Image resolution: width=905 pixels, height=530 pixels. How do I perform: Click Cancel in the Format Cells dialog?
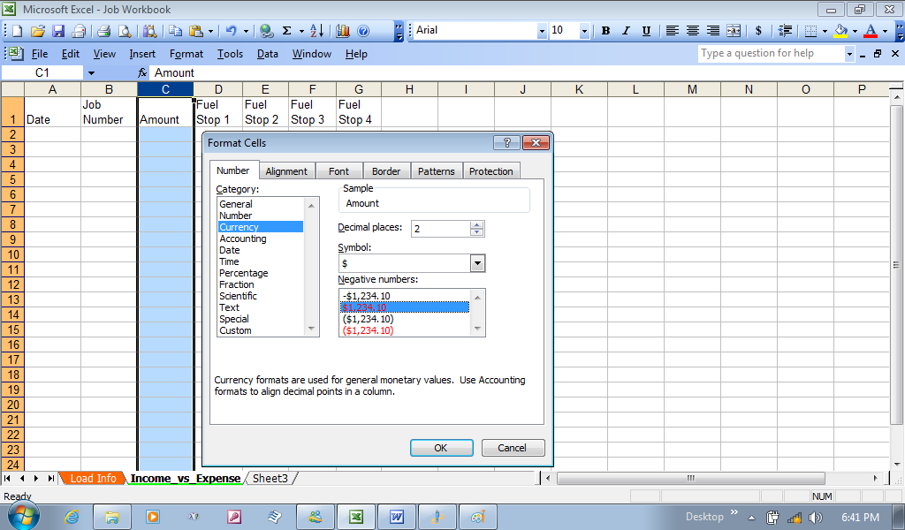point(513,448)
